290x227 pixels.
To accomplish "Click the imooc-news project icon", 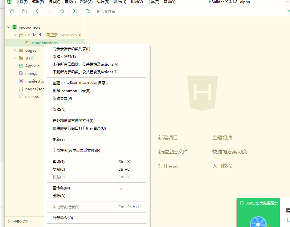I will [14, 27].
